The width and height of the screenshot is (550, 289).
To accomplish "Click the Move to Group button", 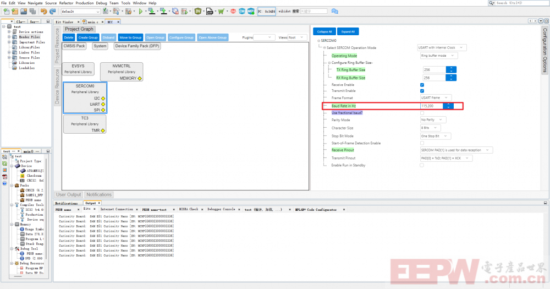I will pos(130,37).
